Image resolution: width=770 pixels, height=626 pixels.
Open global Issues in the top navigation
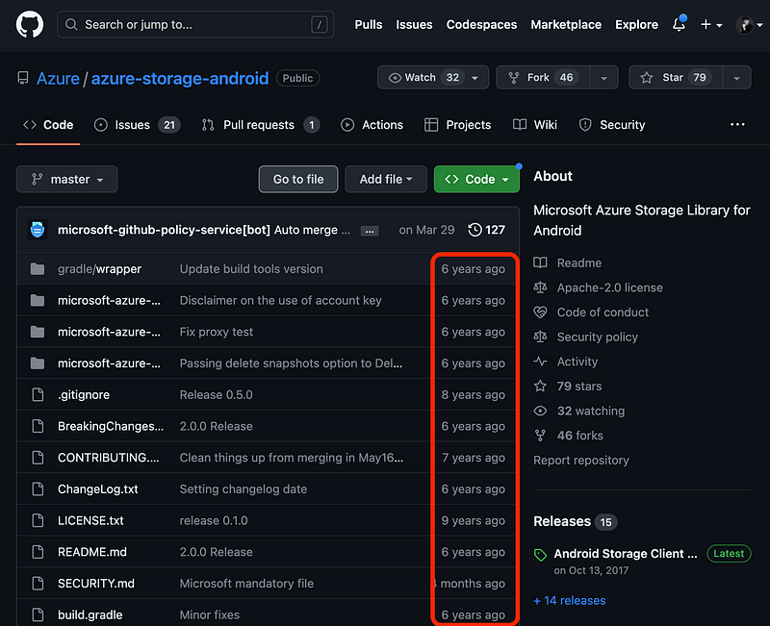point(414,25)
